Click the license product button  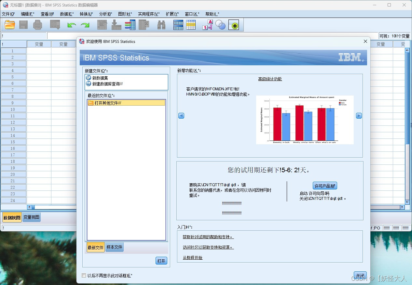(325, 186)
